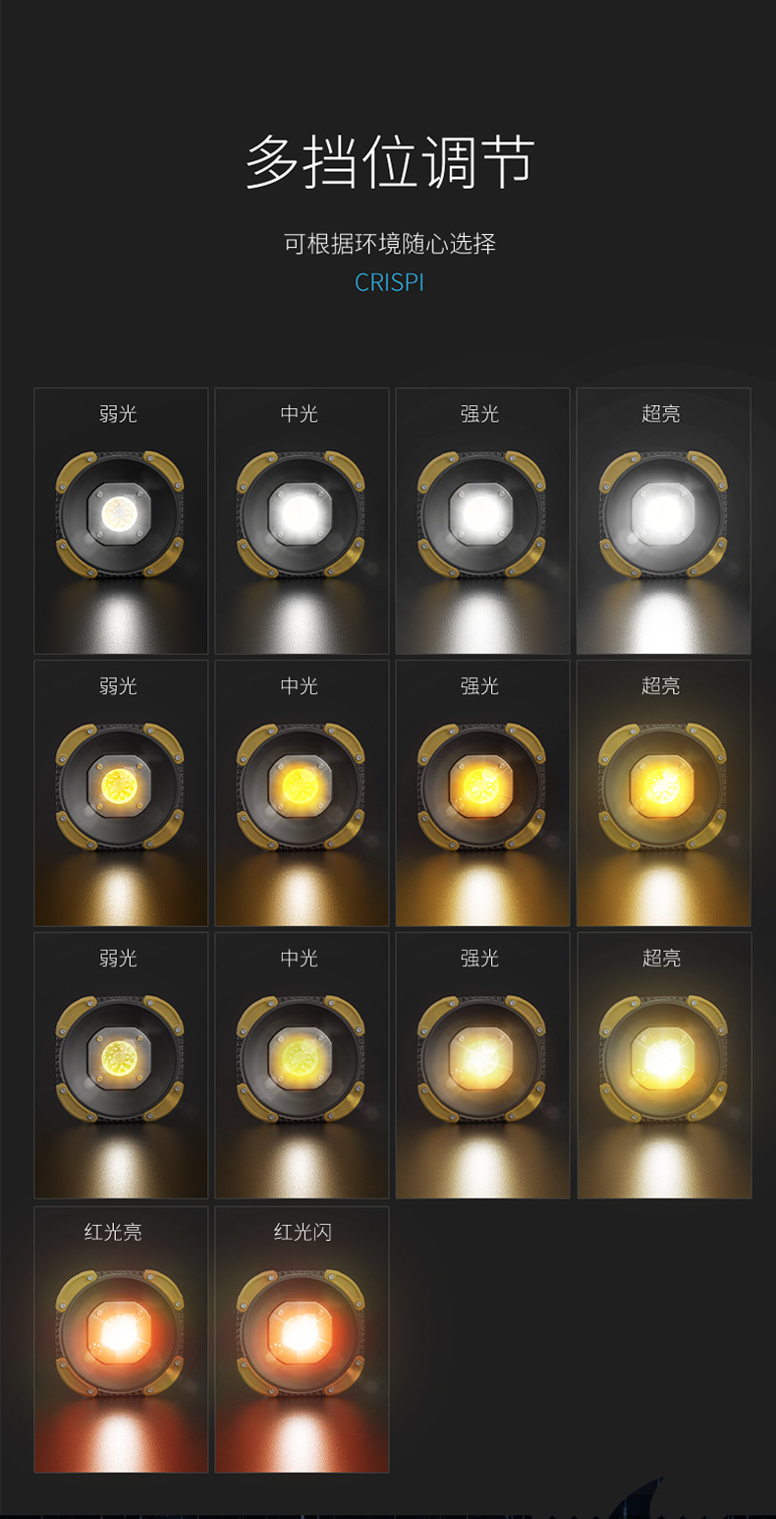Select the white 中光 lamp thumbnail
The height and width of the screenshot is (1519, 776).
(302, 521)
